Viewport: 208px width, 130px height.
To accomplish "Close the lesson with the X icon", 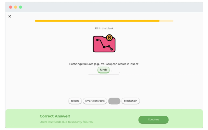I will tap(10, 16).
